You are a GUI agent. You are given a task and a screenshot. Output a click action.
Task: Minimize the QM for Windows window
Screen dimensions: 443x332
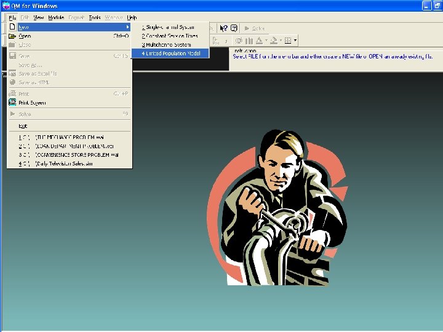point(426,6)
